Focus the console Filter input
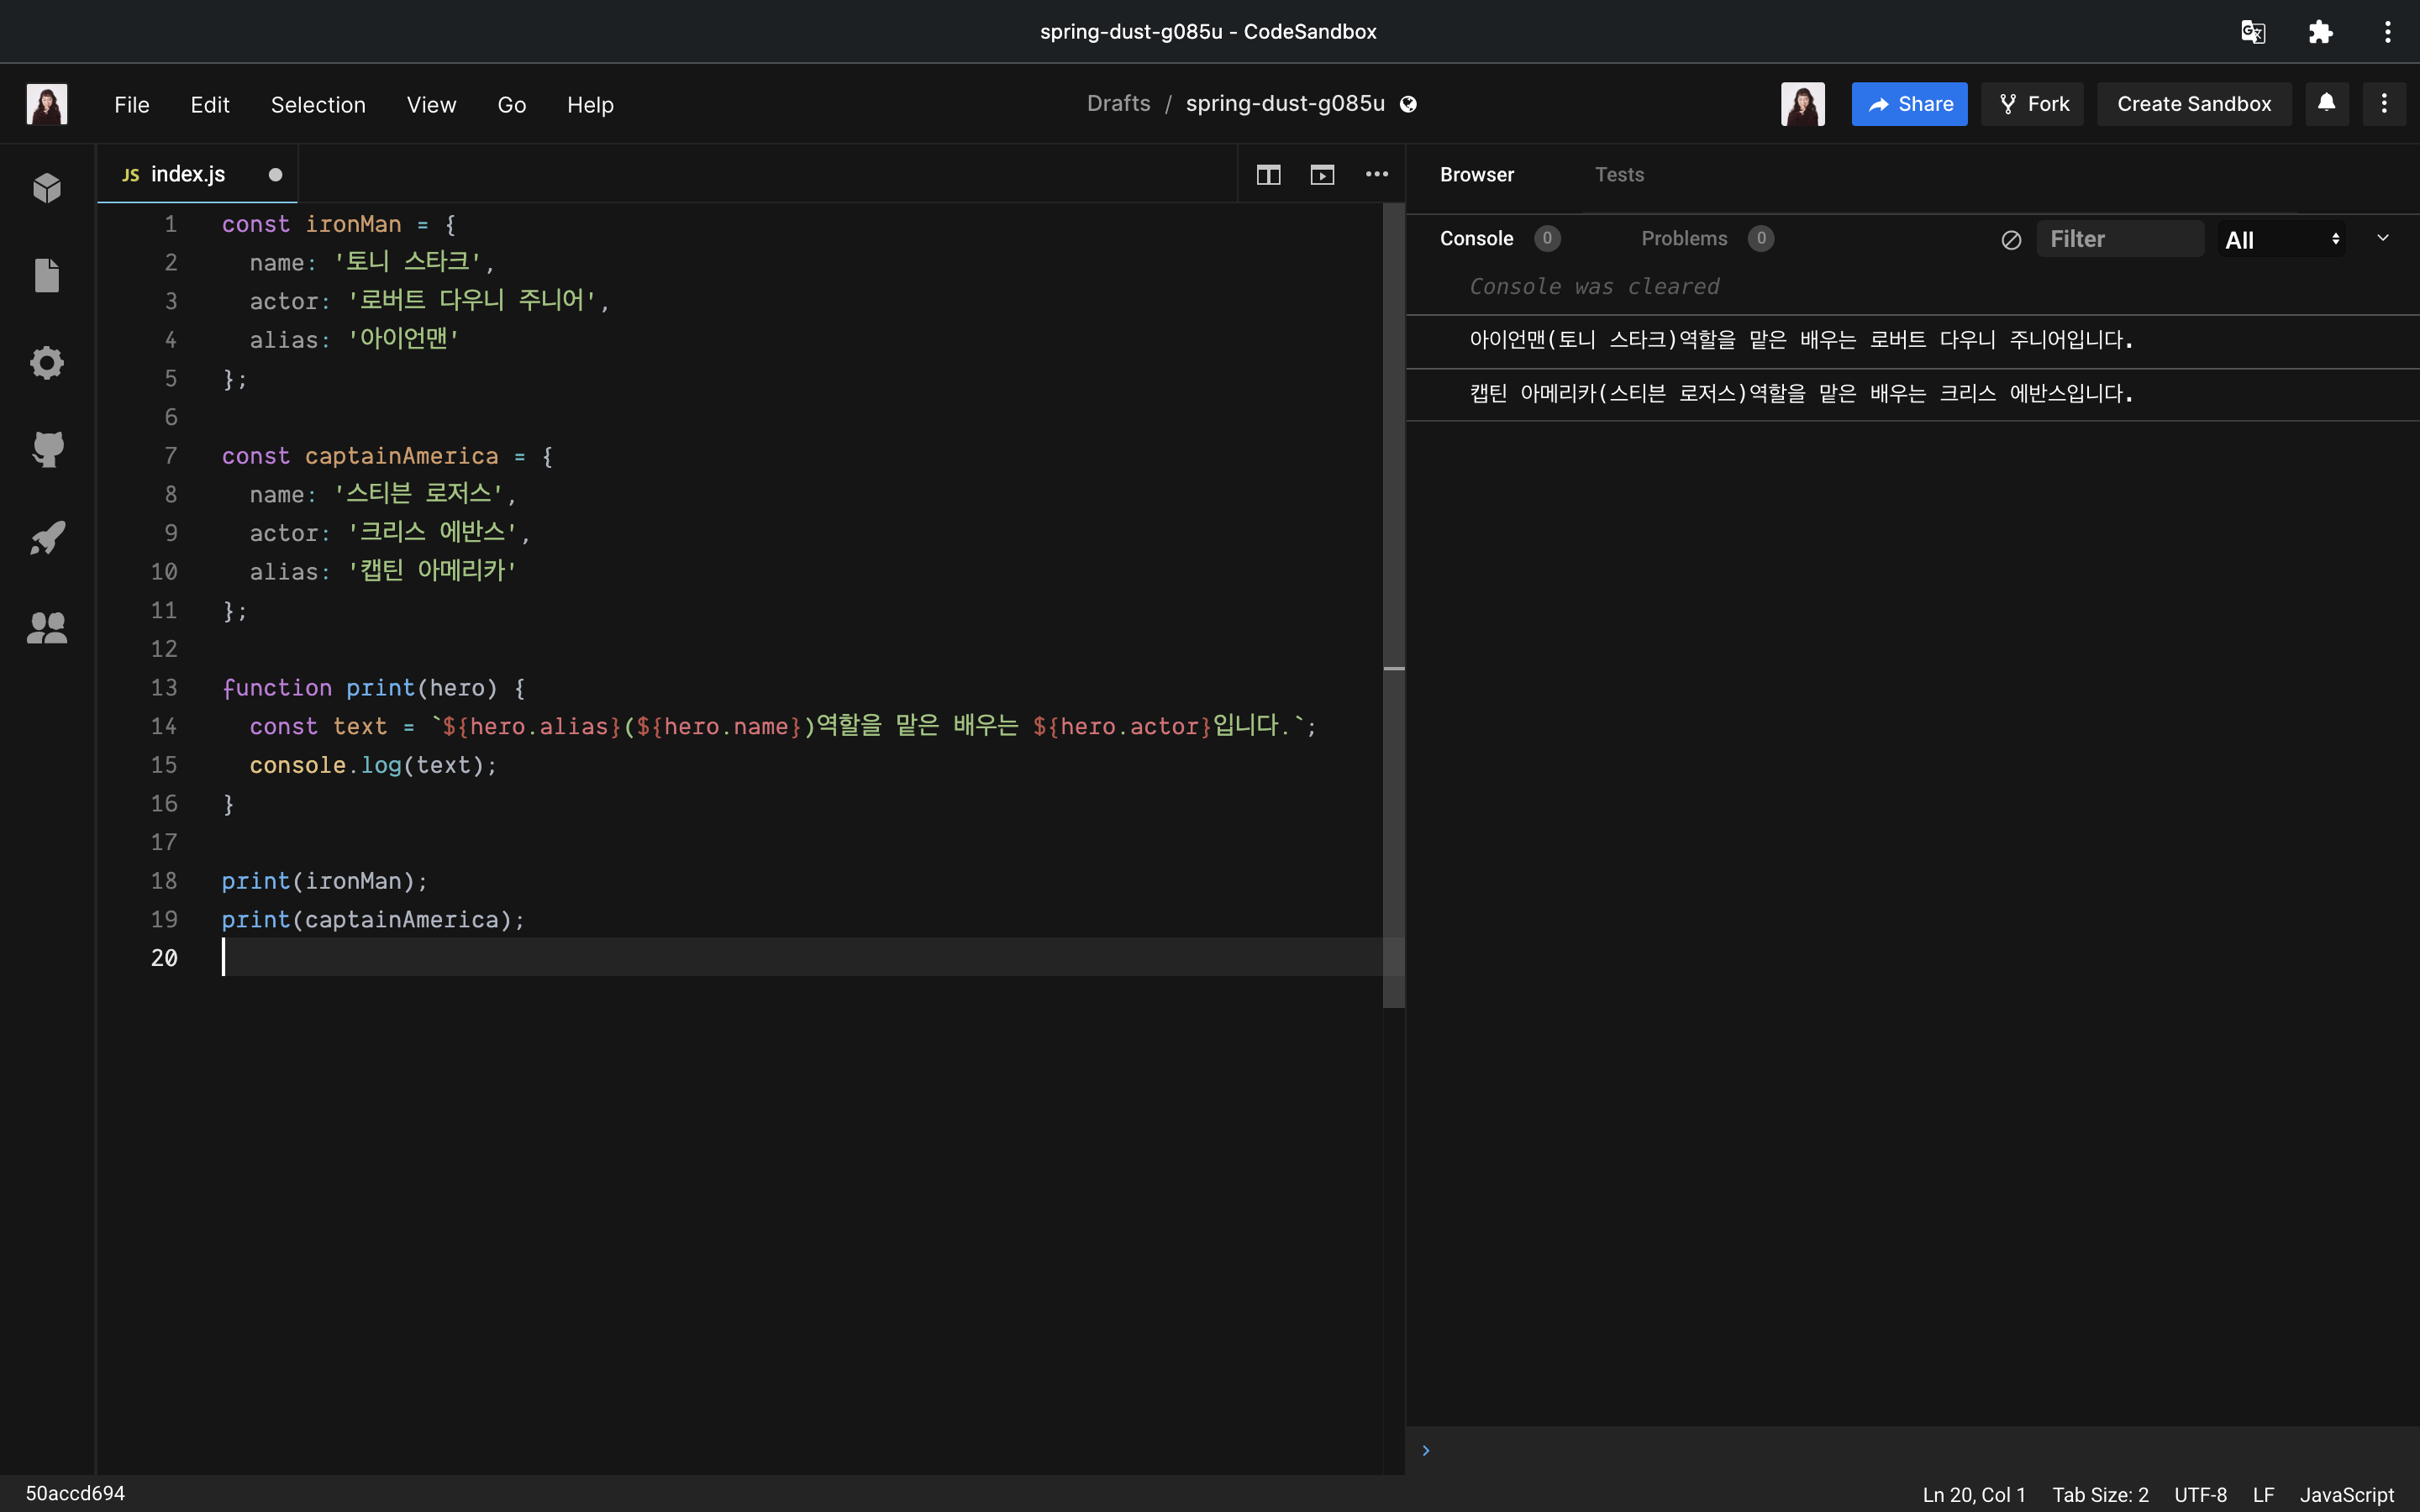The width and height of the screenshot is (2420, 1512). coord(2120,240)
